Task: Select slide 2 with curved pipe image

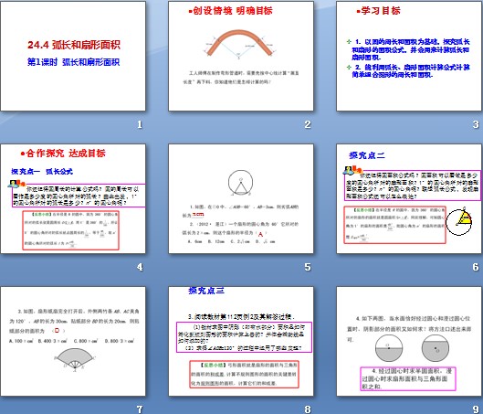Action: tap(241, 56)
